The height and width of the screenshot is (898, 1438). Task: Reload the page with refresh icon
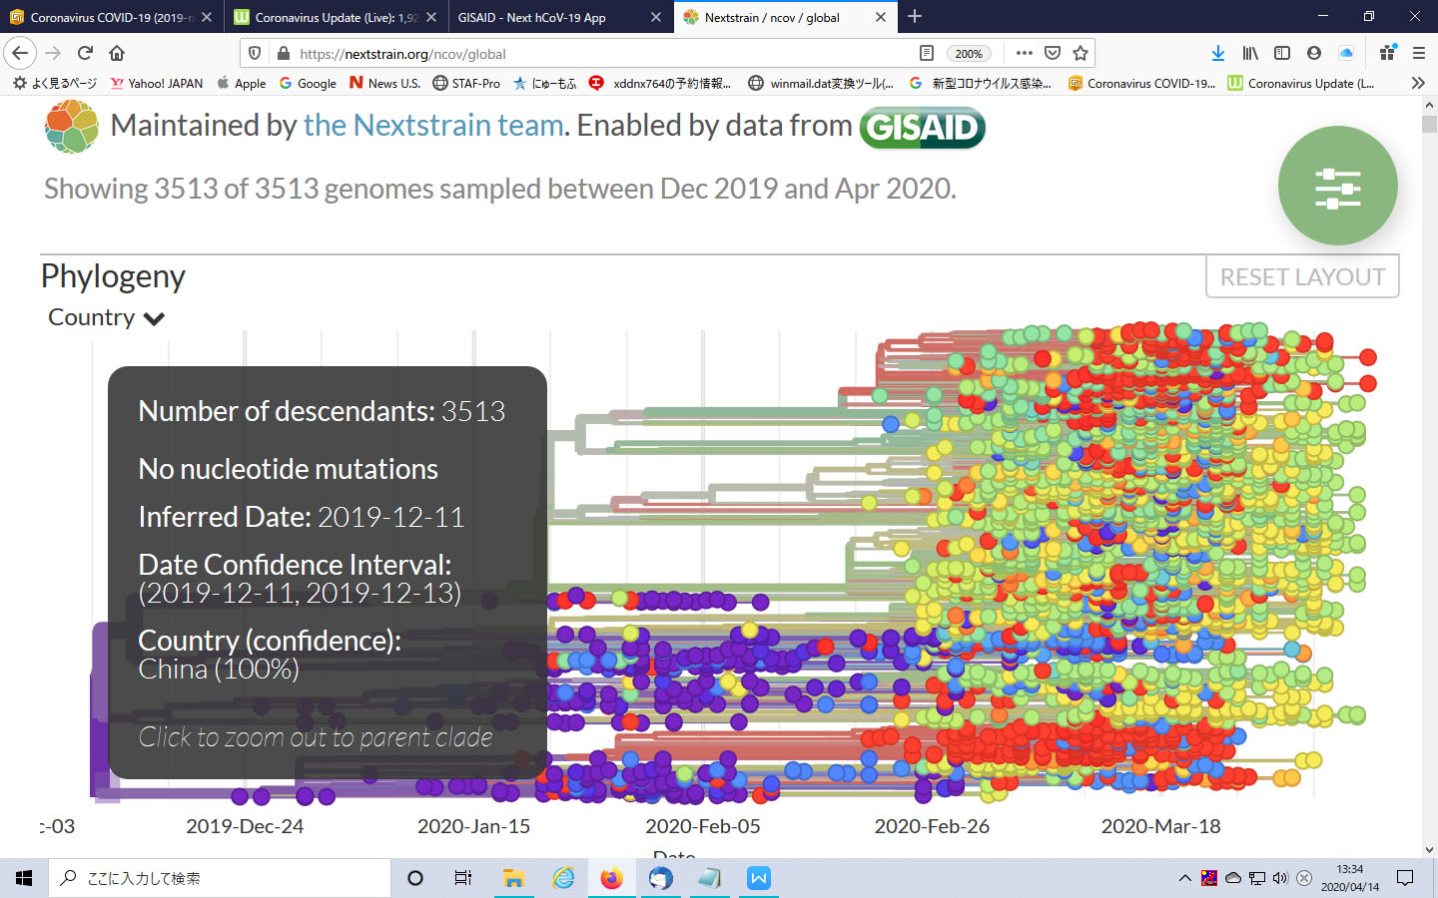(x=85, y=53)
